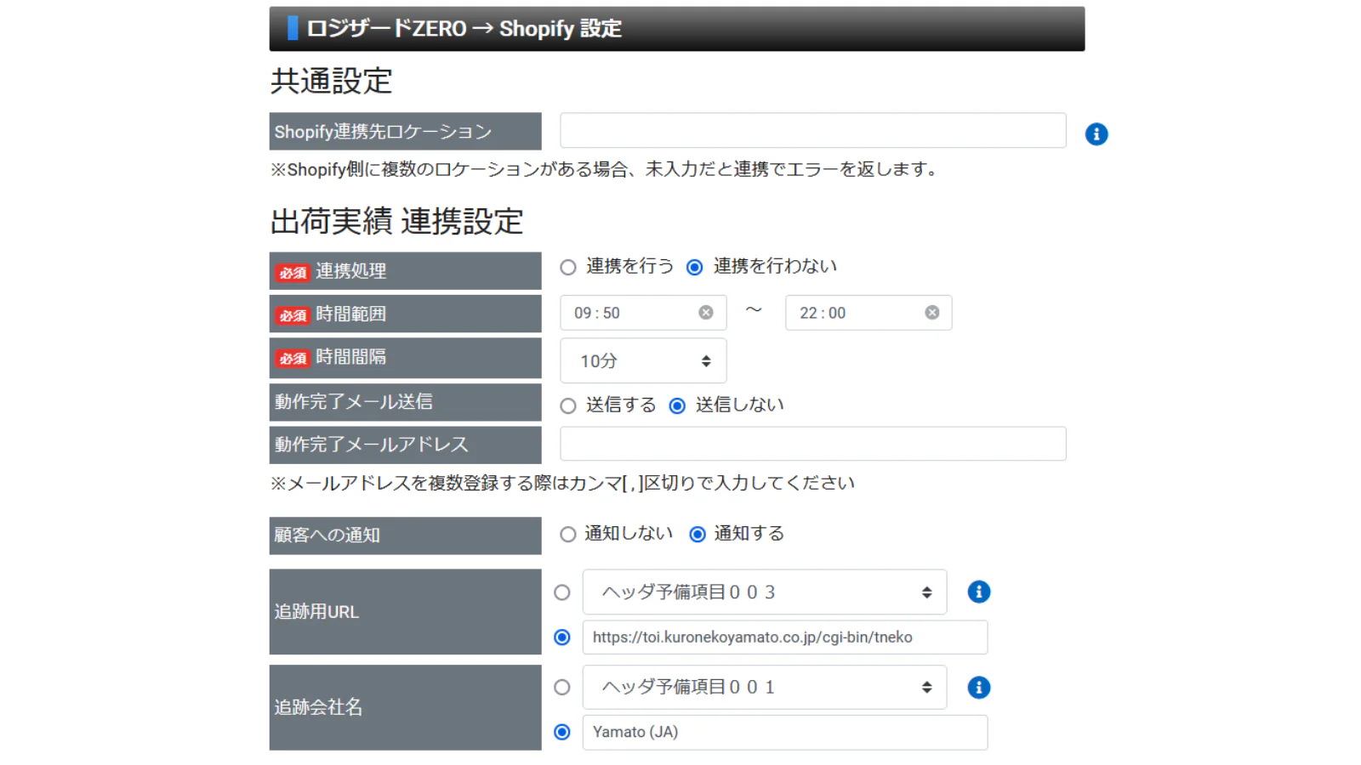1361x765 pixels.
Task: Click the 顧客への通知 label
Action: 327,535
